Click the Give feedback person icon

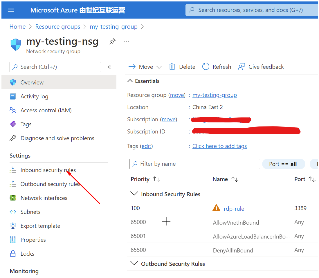tap(241, 66)
